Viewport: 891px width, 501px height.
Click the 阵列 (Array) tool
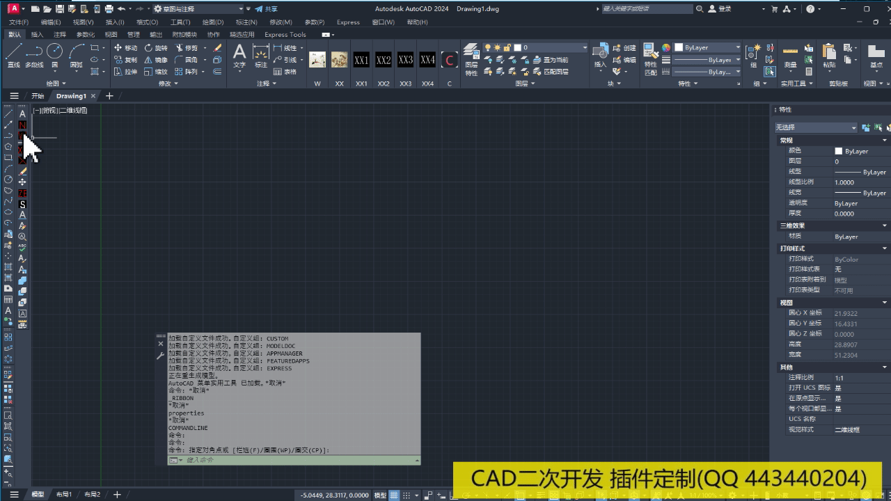(186, 72)
